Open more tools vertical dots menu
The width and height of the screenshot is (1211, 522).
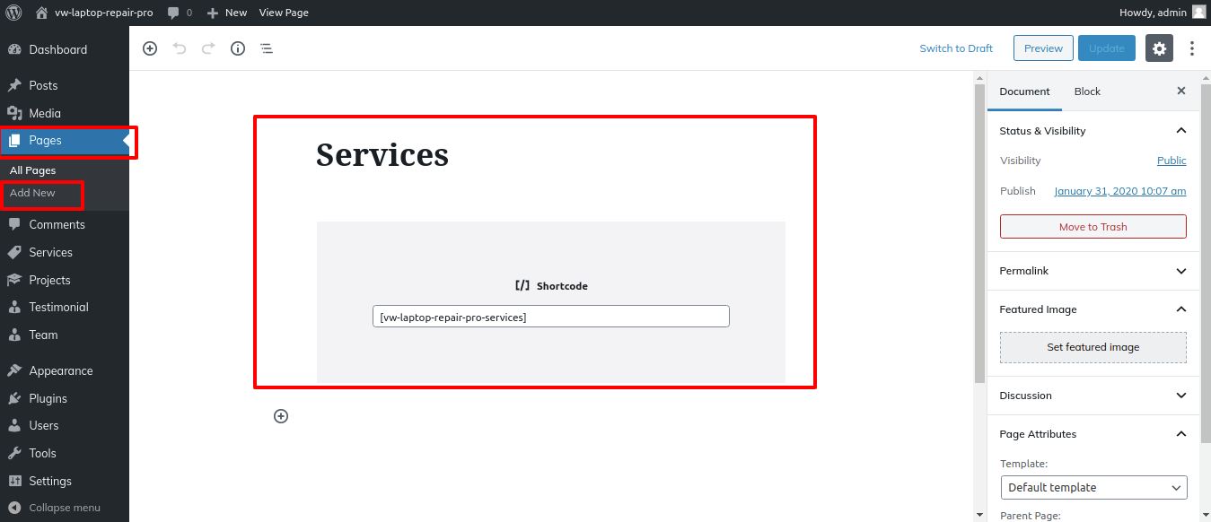pyautogui.click(x=1192, y=48)
